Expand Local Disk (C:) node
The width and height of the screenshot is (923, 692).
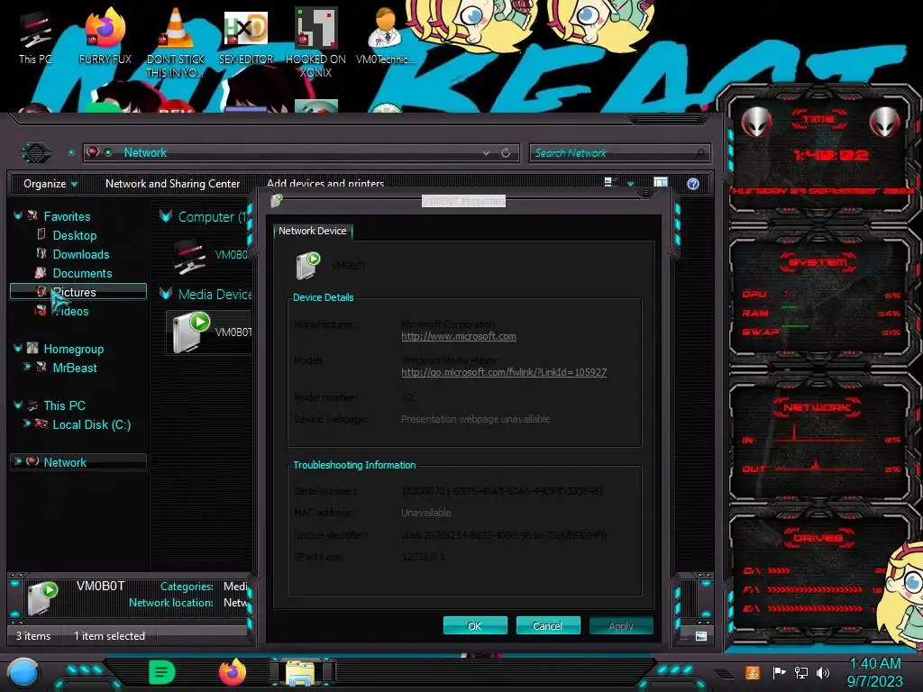(26, 423)
